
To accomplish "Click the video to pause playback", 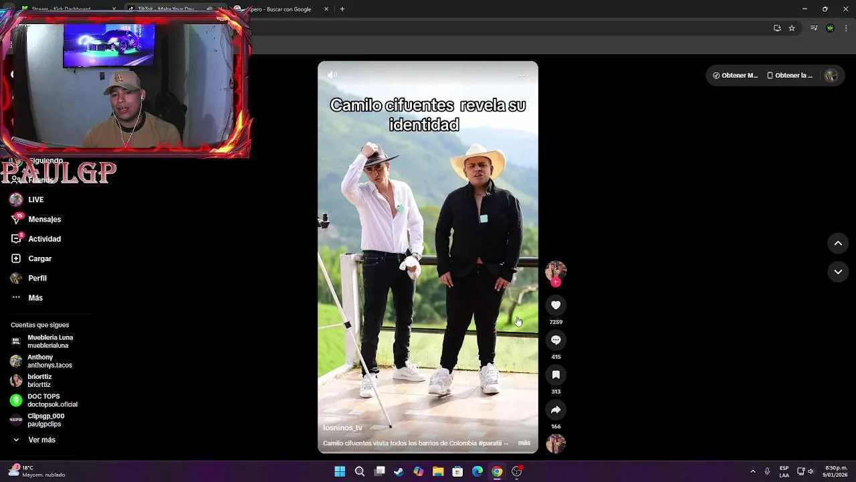I will (428, 257).
